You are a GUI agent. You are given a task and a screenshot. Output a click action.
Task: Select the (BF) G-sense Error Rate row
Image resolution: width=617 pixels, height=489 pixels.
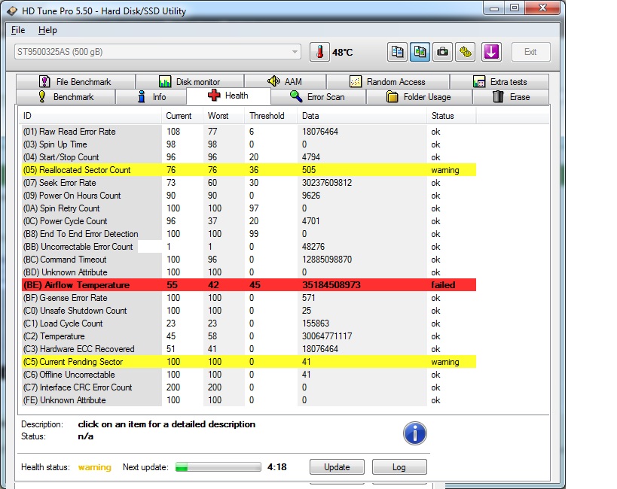click(x=249, y=298)
